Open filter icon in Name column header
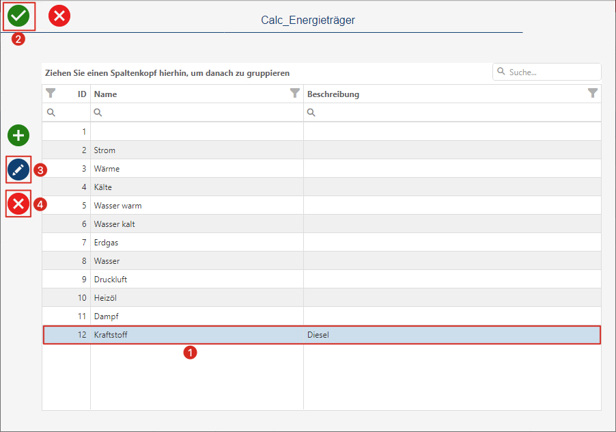 coord(294,93)
